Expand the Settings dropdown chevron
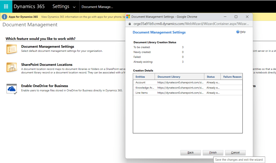This screenshot has width=276, height=163. (x=74, y=7)
